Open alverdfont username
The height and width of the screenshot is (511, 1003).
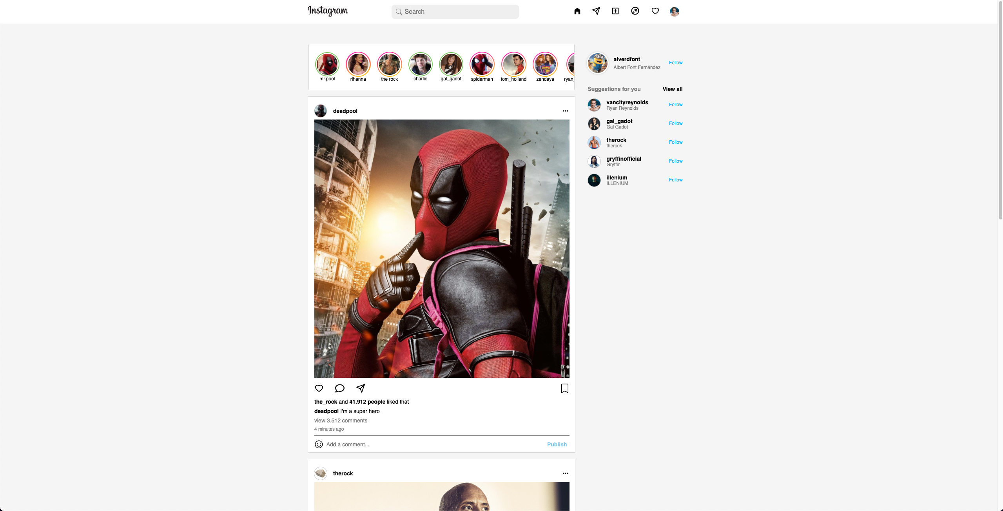point(627,59)
